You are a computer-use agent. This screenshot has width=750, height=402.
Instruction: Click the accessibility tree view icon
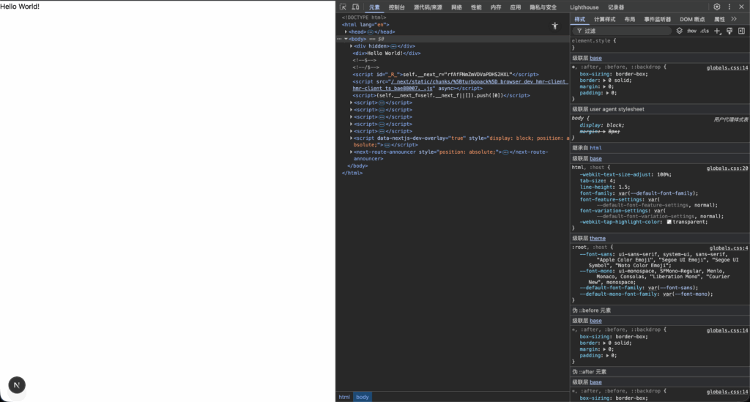click(x=554, y=26)
